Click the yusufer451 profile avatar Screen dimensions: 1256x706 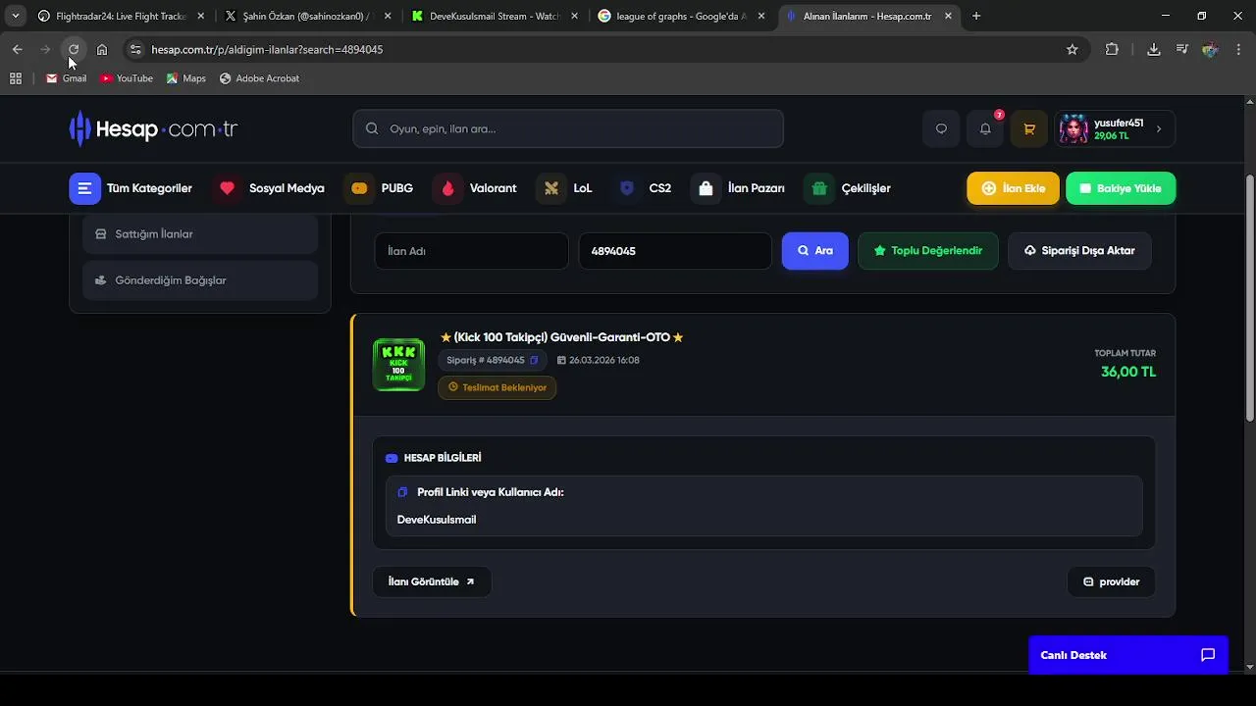tap(1073, 128)
